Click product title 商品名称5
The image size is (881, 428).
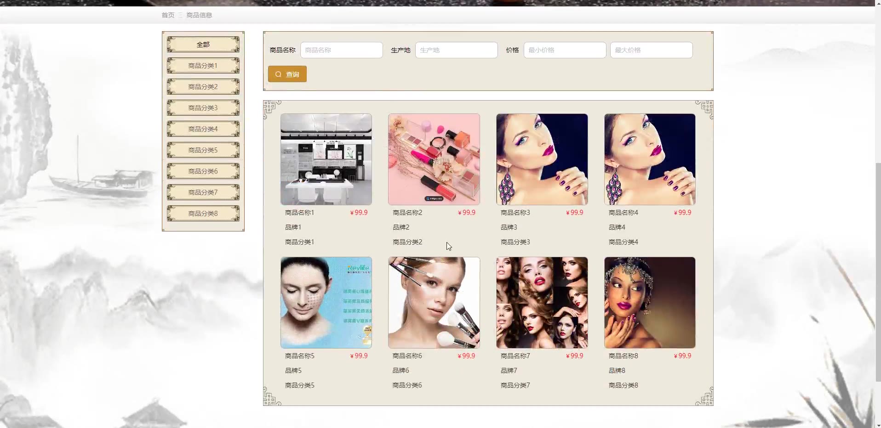click(300, 356)
